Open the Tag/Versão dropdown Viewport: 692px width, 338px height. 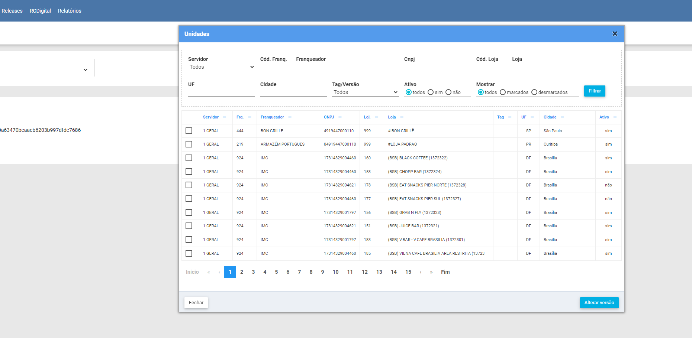point(365,92)
